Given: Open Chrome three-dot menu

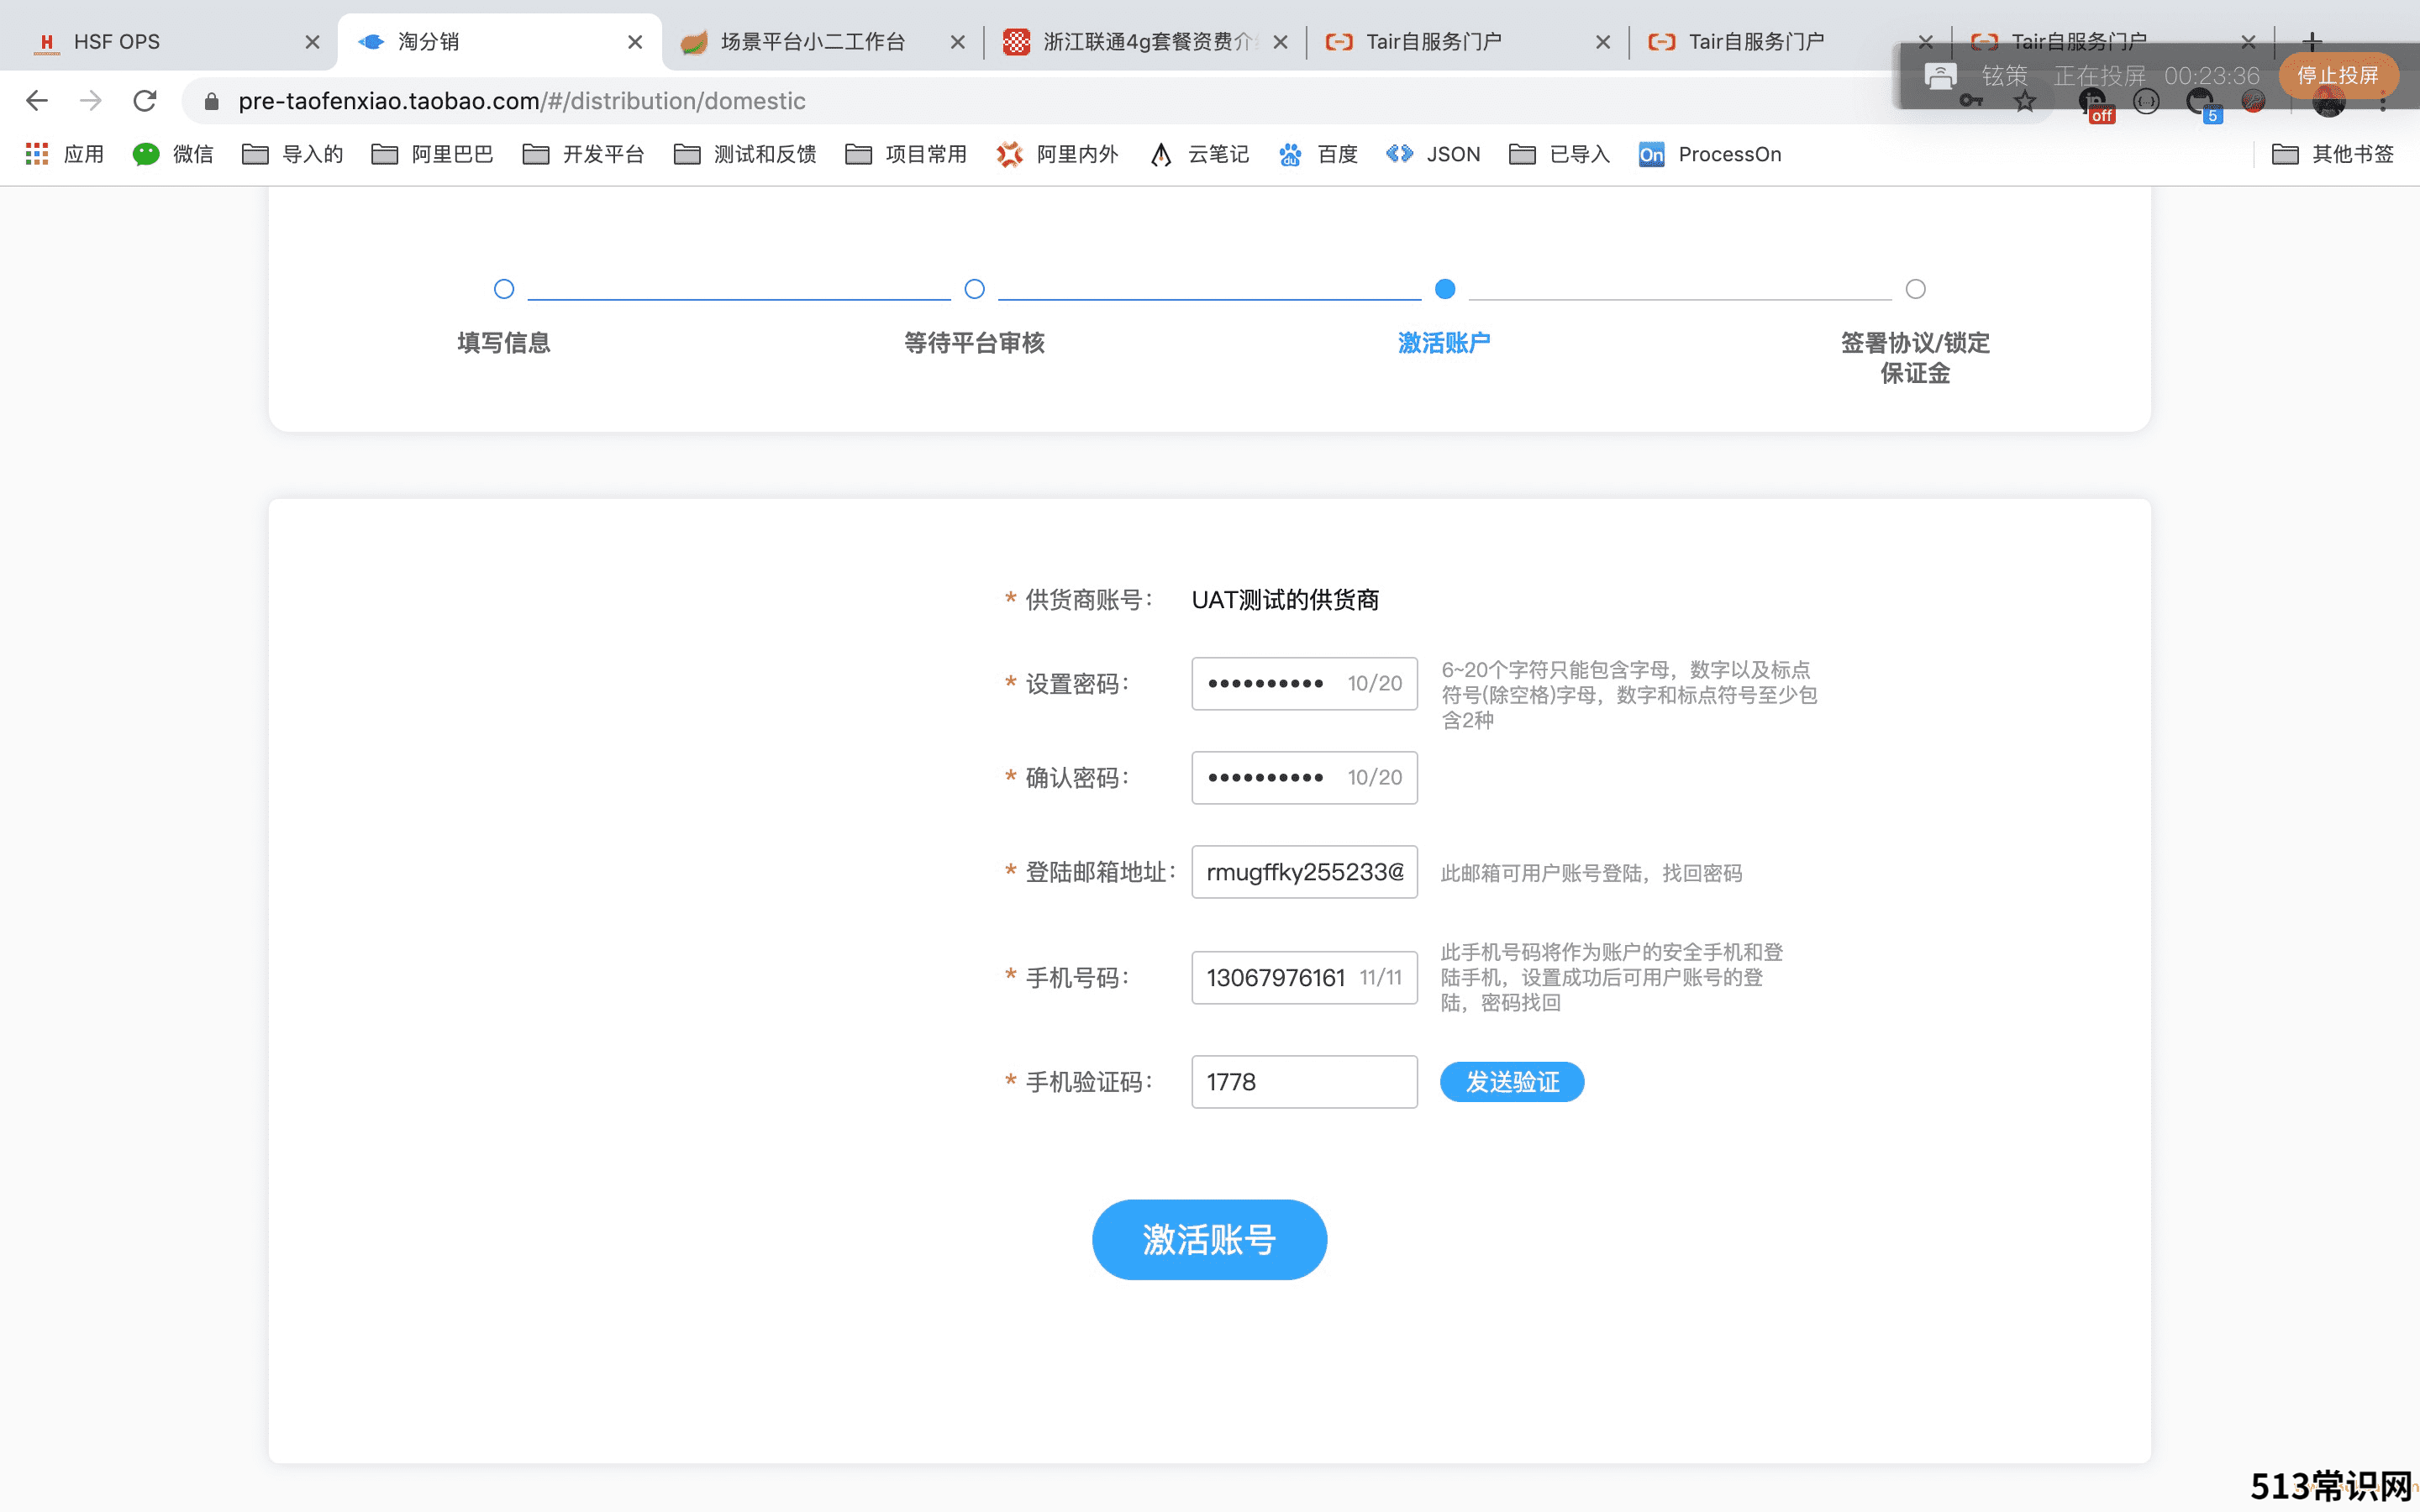Looking at the screenshot, I should click(2384, 101).
